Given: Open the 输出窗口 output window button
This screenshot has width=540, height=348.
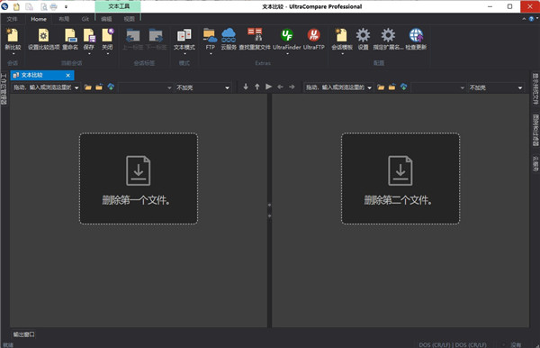Looking at the screenshot, I should 23,334.
